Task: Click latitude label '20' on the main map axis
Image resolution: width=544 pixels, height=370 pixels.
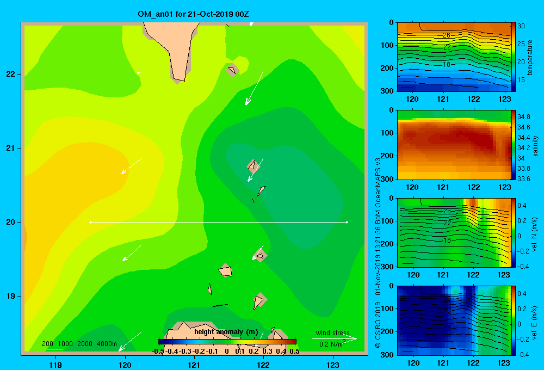Action: [11, 222]
